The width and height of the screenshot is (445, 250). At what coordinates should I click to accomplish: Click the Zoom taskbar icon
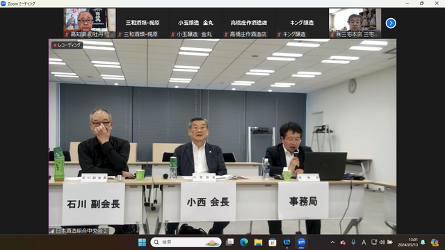coord(301,242)
